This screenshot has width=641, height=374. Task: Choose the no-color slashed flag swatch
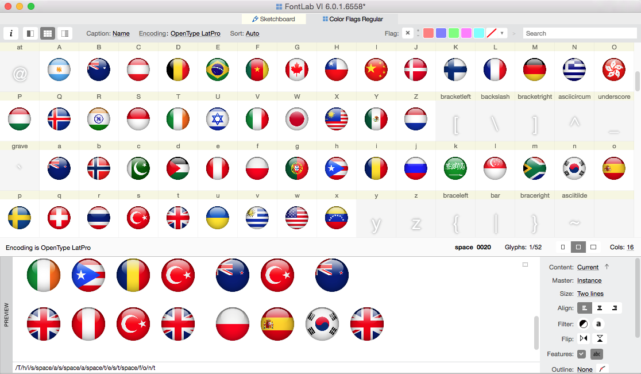pos(492,33)
